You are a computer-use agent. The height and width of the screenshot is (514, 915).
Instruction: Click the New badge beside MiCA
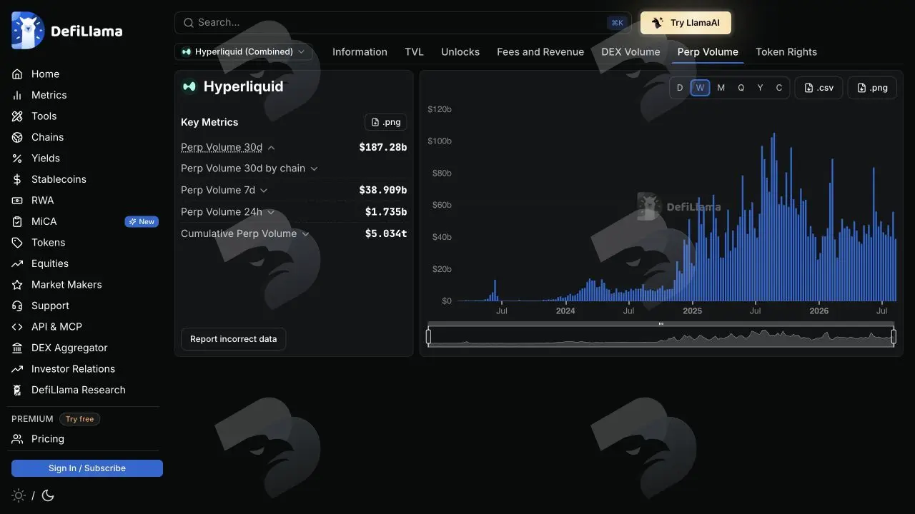pyautogui.click(x=142, y=221)
